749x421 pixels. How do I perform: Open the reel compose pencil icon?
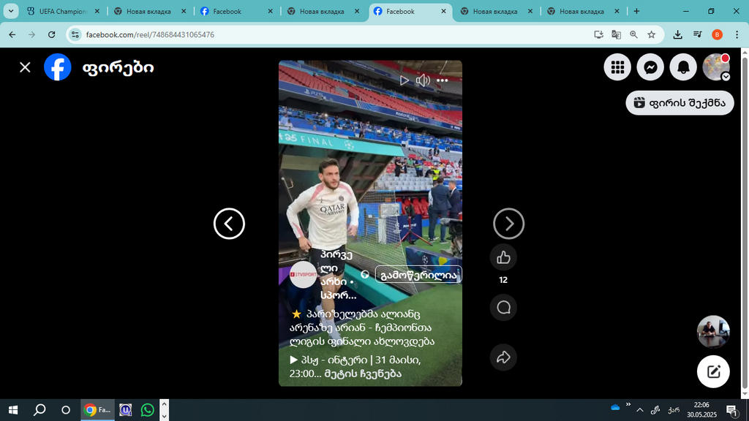click(713, 371)
